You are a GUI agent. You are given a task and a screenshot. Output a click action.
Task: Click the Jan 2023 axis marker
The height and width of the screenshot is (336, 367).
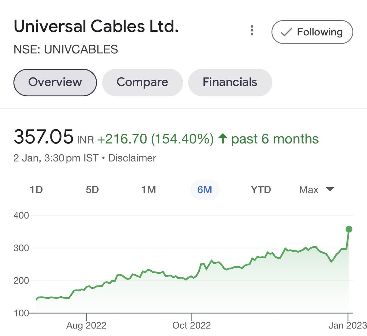(x=347, y=325)
